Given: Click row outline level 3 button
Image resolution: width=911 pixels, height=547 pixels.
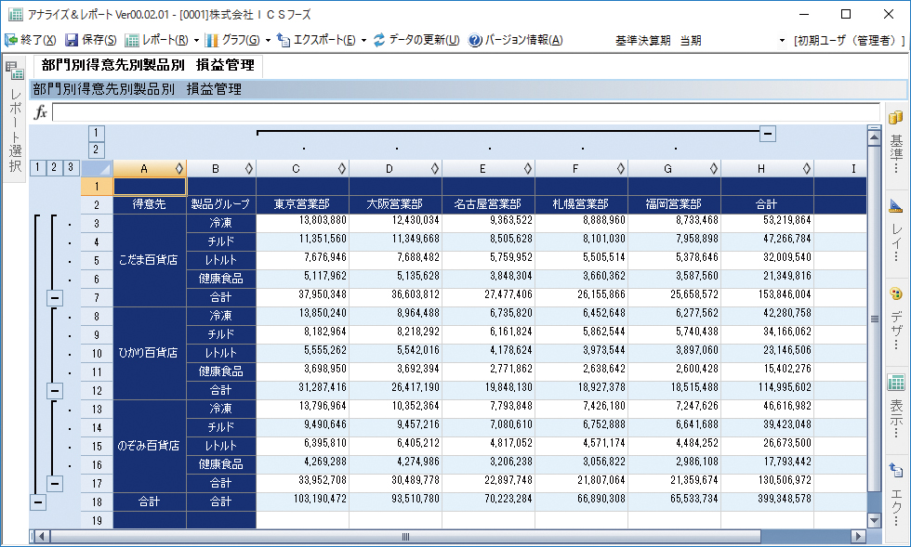Looking at the screenshot, I should point(71,168).
